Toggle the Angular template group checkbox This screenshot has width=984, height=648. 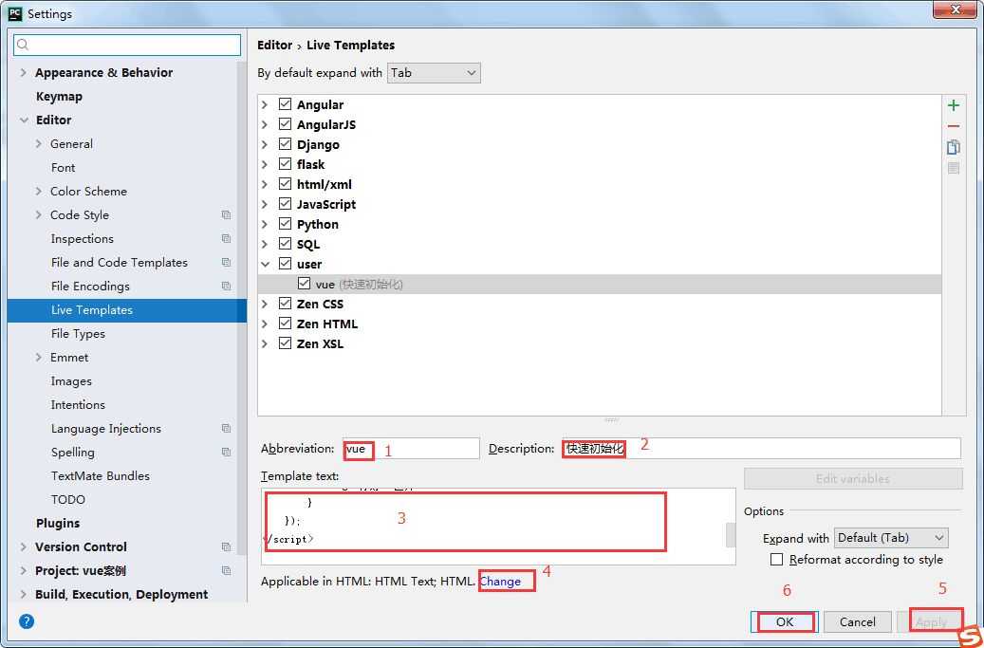(285, 104)
